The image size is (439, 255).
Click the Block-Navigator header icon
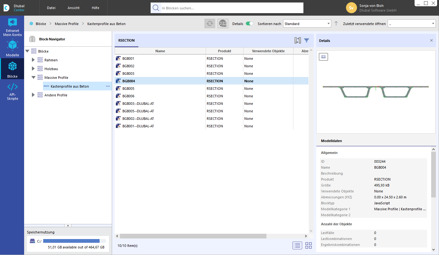coord(32,39)
